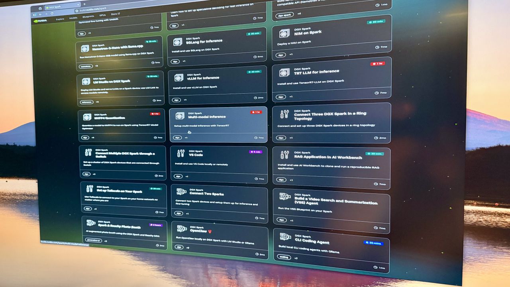Screen dimensions: 510x287
Task: Open the Blueprints nav menu item
Action: point(88,17)
